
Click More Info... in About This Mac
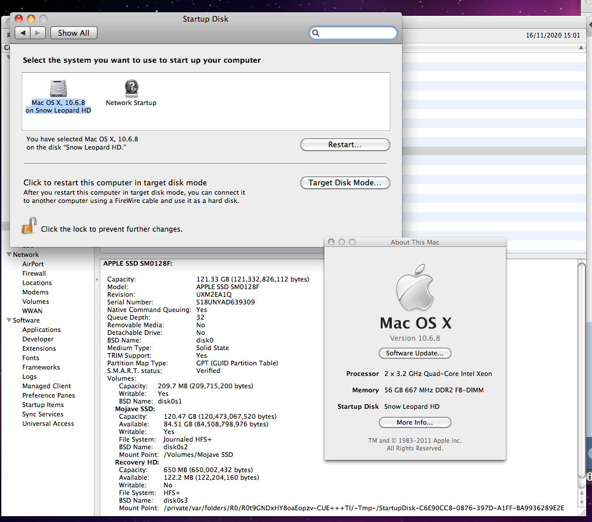click(x=415, y=422)
